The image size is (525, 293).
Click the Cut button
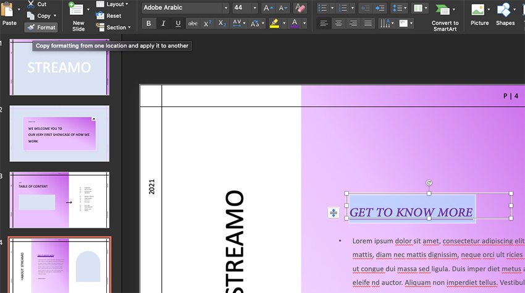[x=37, y=4]
